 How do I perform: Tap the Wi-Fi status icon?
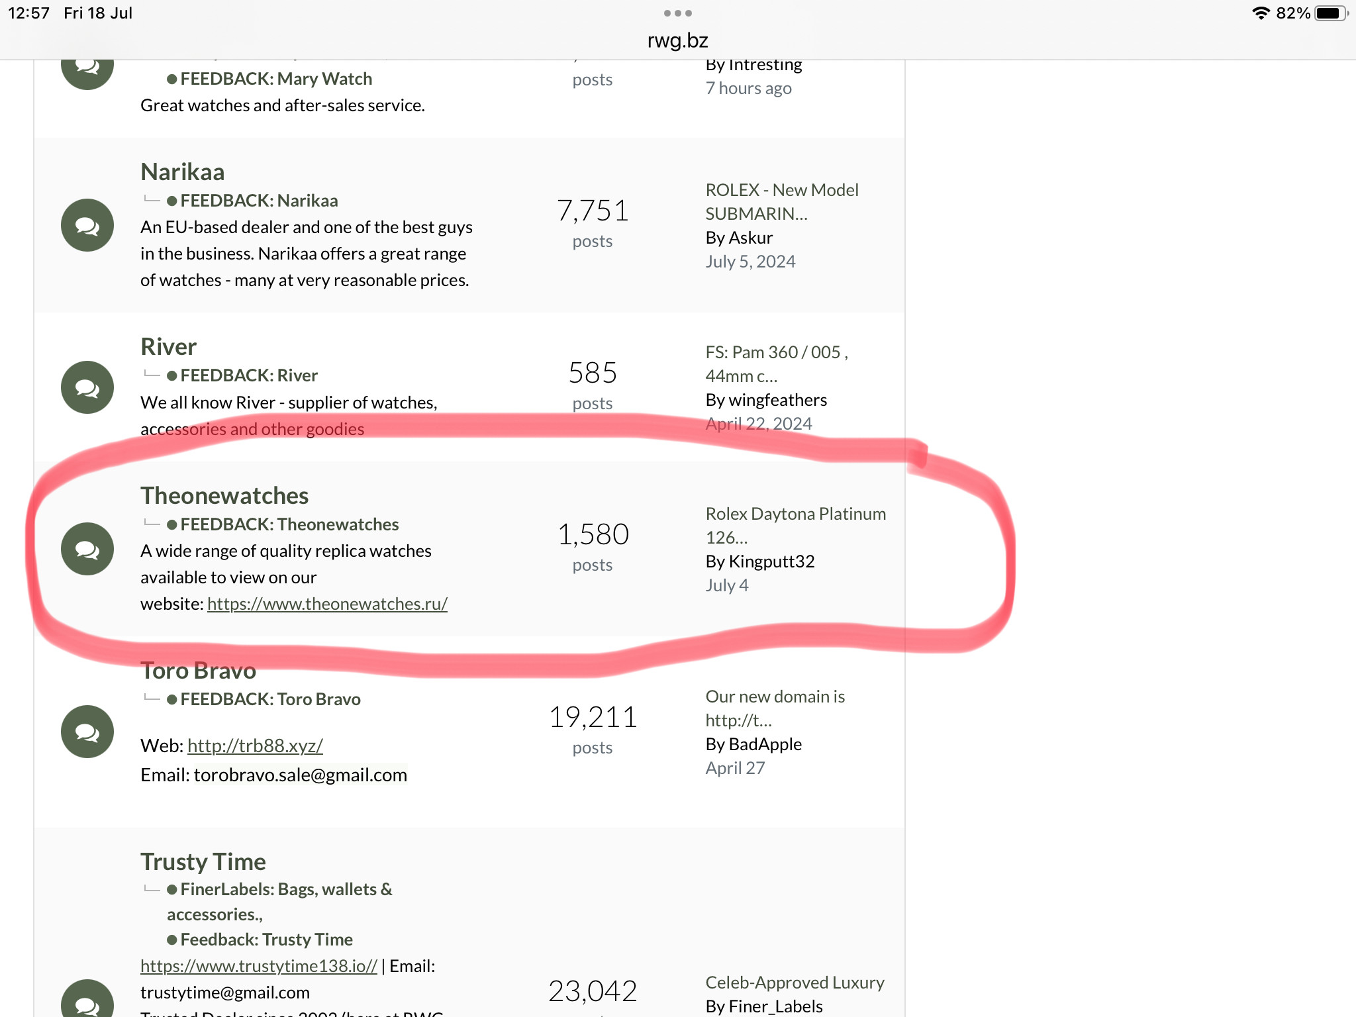pos(1261,13)
